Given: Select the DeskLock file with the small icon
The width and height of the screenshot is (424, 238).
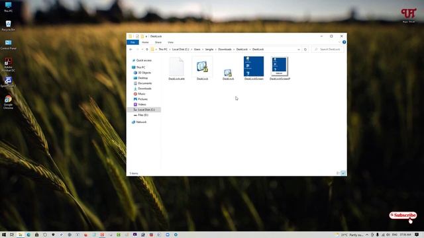Looking at the screenshot, I should click(x=228, y=74).
